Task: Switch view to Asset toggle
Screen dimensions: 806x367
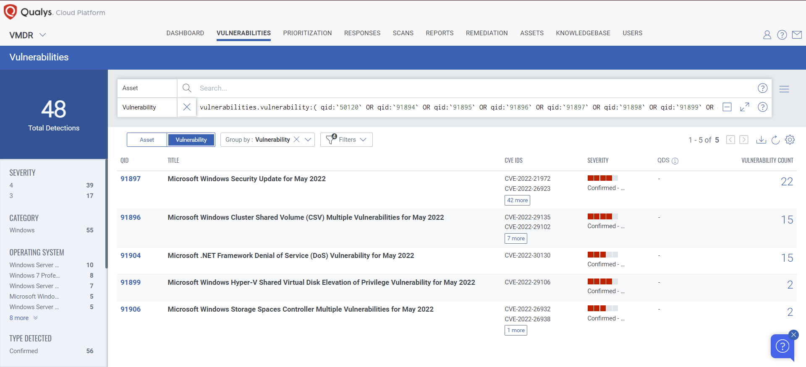Action: 147,140
